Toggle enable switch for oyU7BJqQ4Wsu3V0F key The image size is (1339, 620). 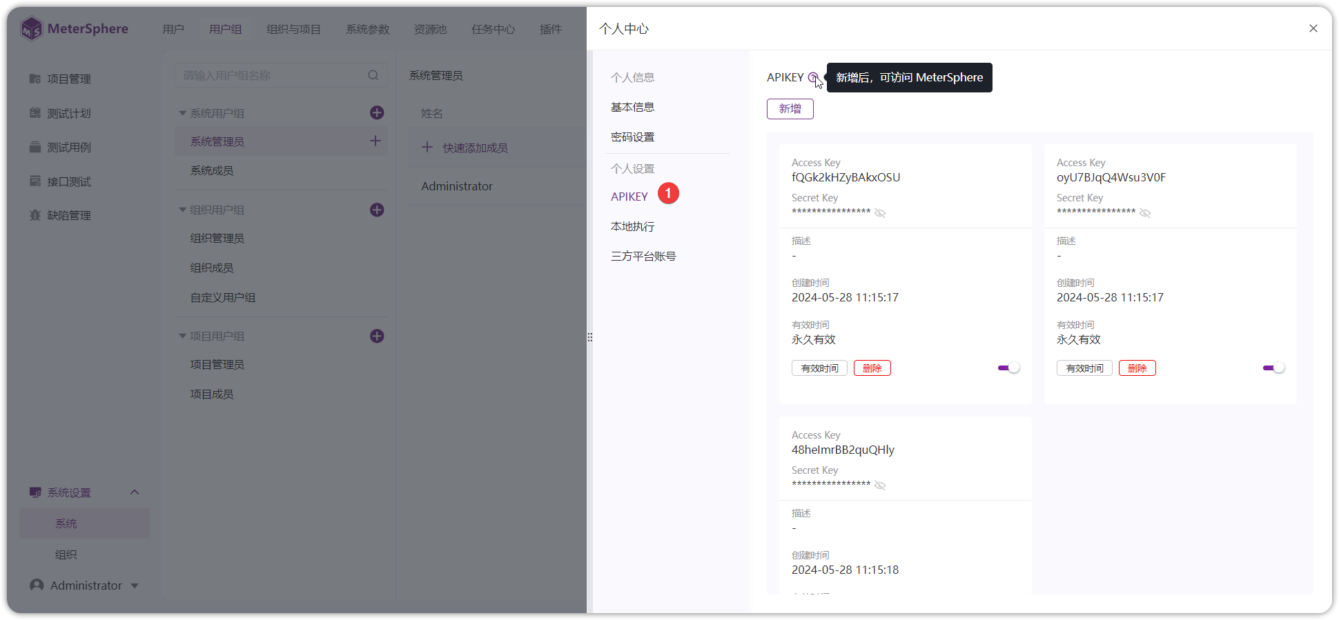[1273, 368]
